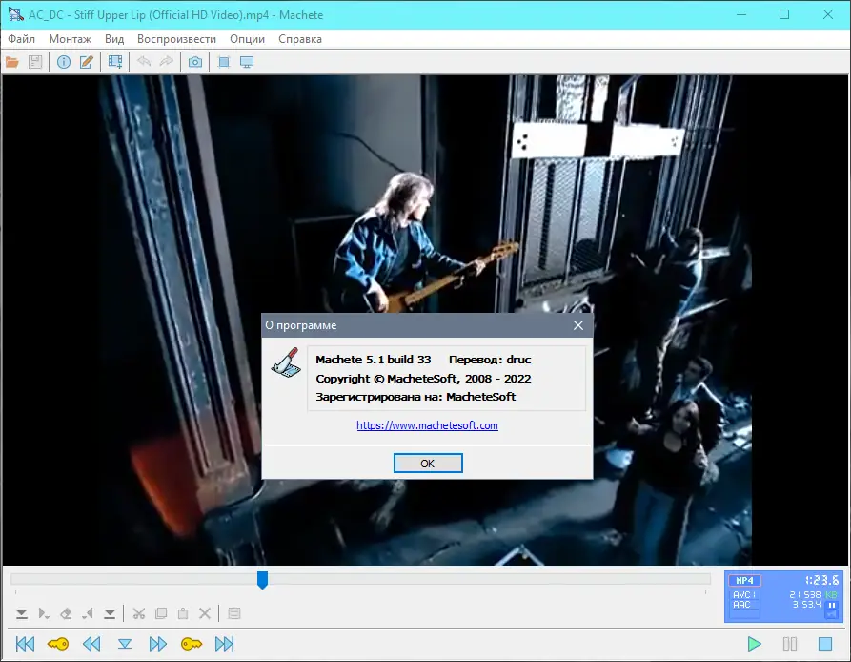Take a frame snapshot with camera icon

coord(195,62)
